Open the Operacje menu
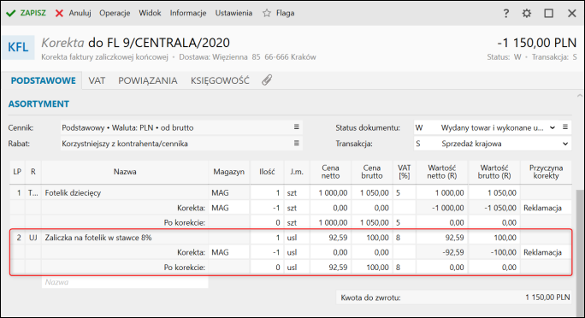585x318 pixels. coord(115,13)
